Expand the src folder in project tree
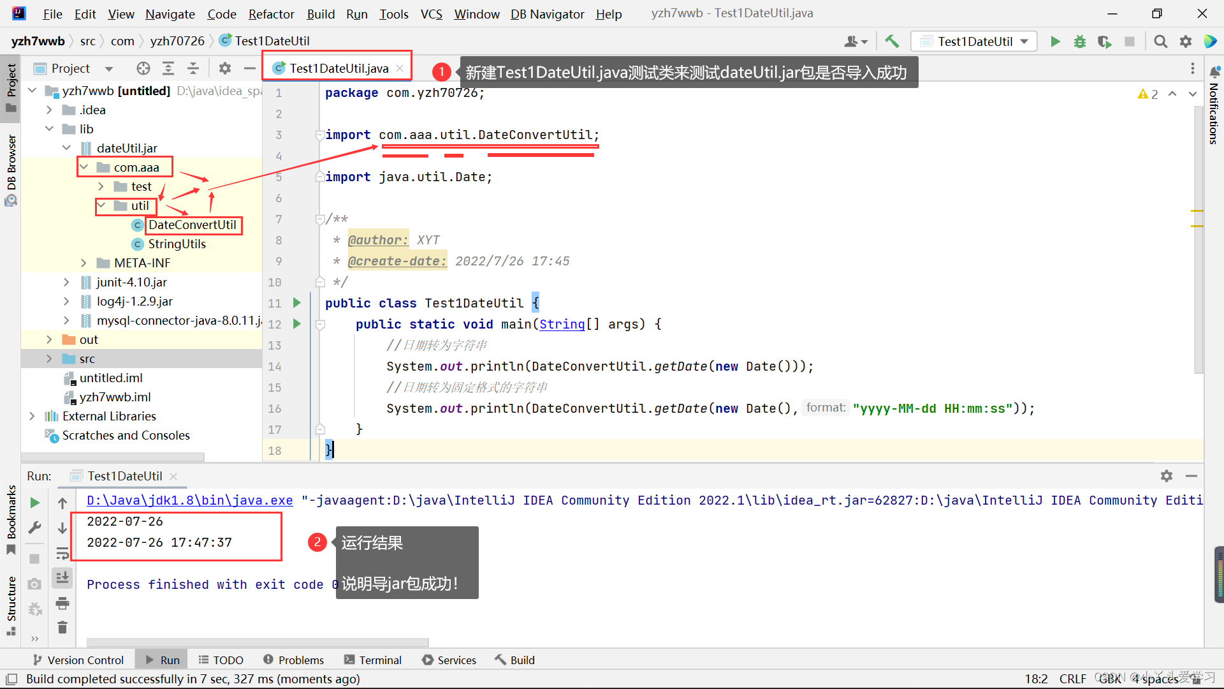 (49, 359)
